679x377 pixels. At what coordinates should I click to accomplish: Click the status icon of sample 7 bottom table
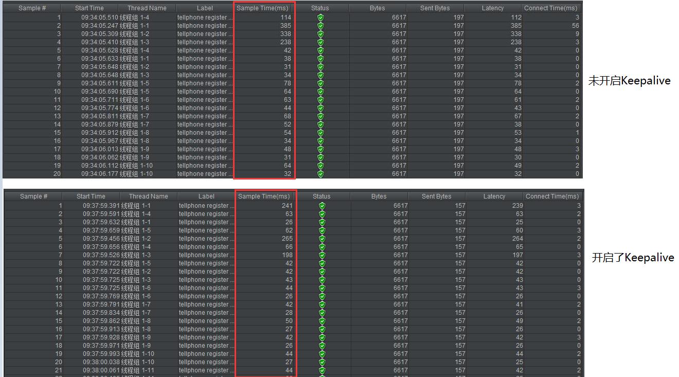pyautogui.click(x=322, y=255)
